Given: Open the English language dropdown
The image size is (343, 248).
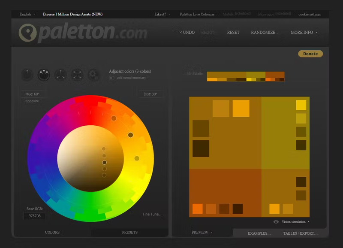Looking at the screenshot, I should coord(27,14).
